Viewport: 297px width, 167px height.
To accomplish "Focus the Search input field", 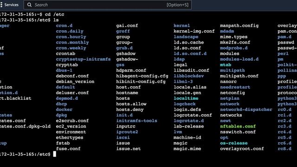I will (x=108, y=5).
